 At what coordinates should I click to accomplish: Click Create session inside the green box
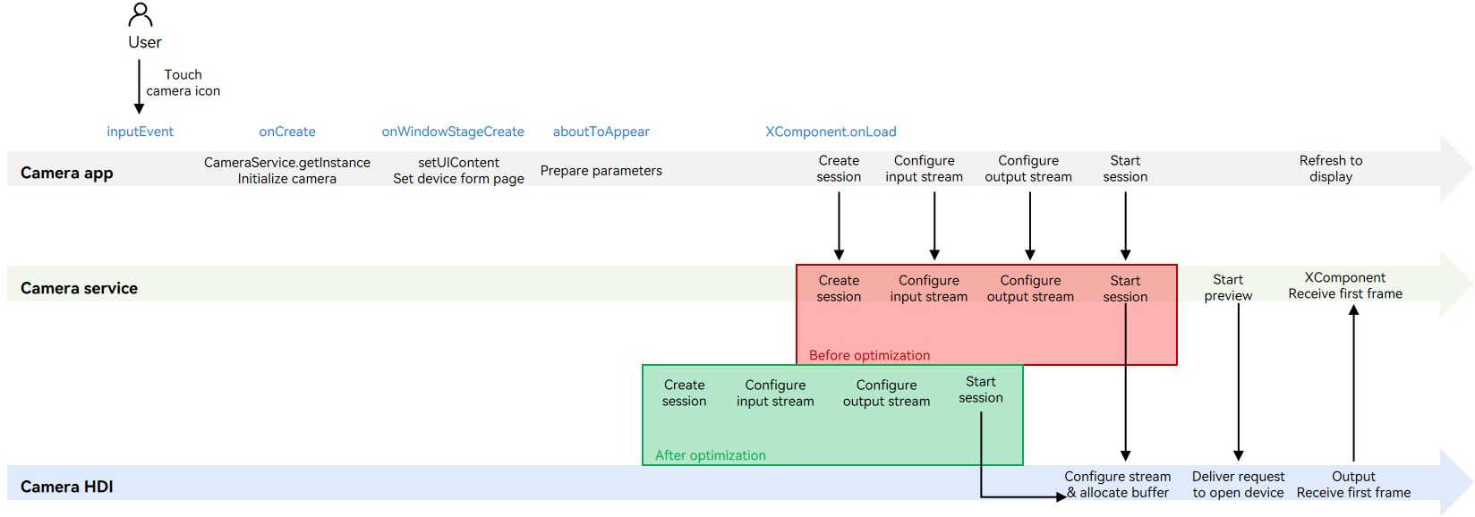684,393
